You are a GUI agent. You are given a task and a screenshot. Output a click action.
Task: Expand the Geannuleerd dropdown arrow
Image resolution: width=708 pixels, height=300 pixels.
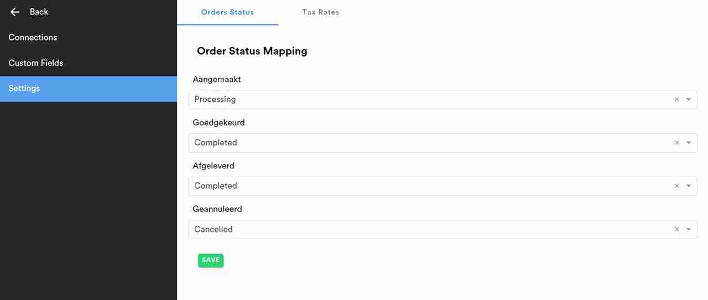coord(689,229)
